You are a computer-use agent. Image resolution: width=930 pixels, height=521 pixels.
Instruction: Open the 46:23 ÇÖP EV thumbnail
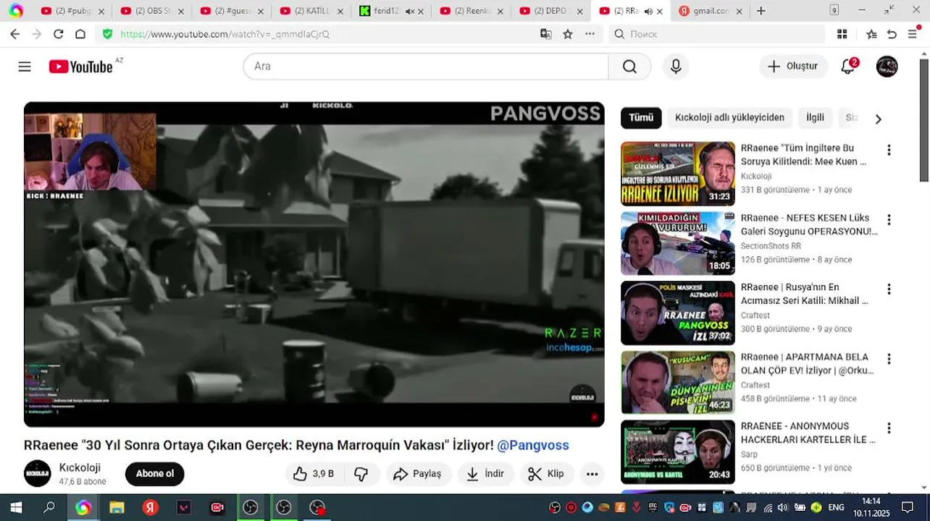tap(678, 382)
